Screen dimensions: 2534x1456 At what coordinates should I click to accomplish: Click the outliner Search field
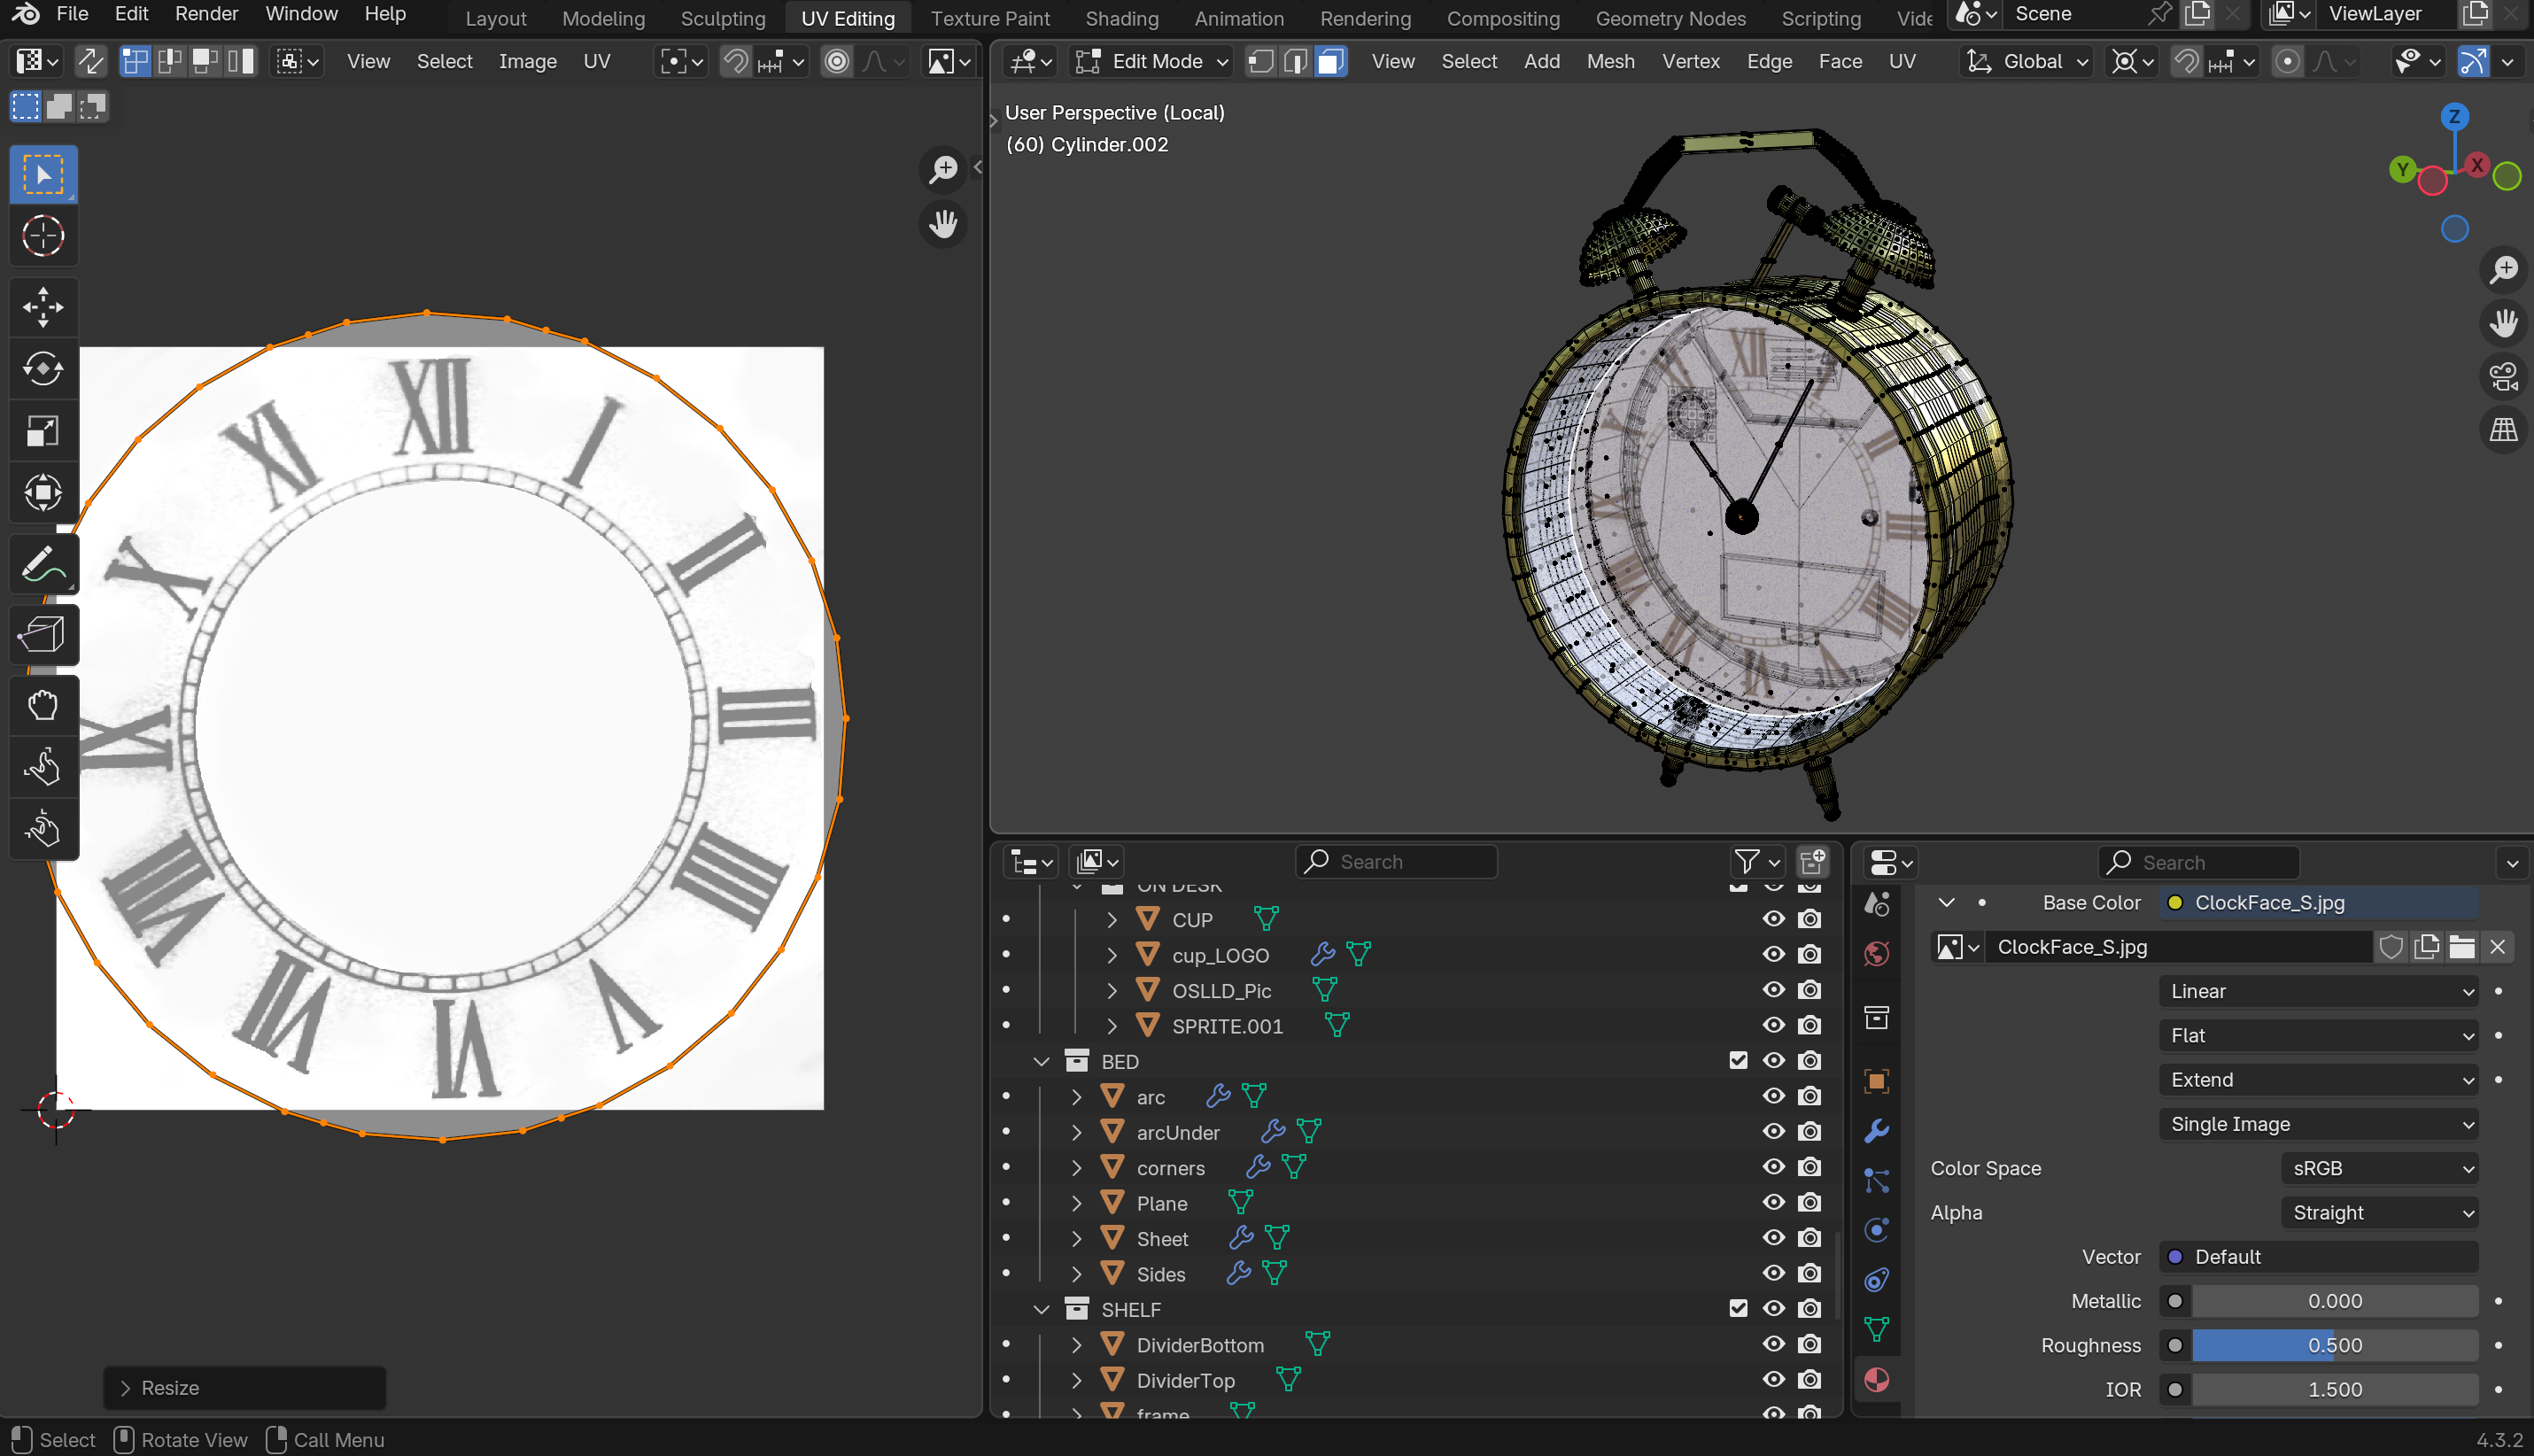(x=1396, y=862)
